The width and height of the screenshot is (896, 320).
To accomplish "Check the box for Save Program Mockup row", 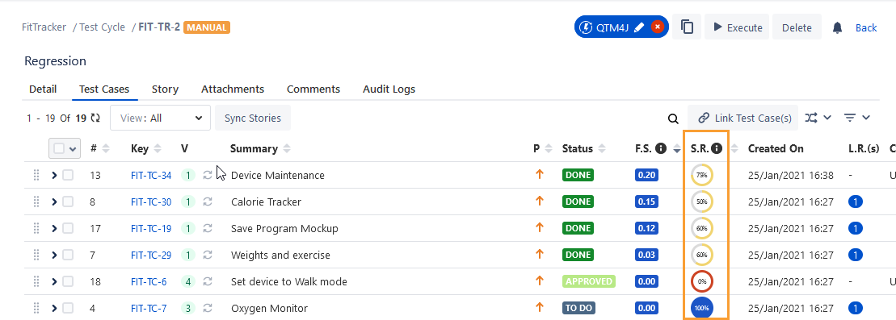I will coord(68,228).
